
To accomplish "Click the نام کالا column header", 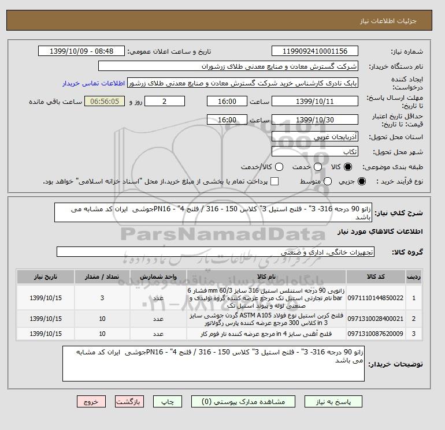I will [x=266, y=276].
